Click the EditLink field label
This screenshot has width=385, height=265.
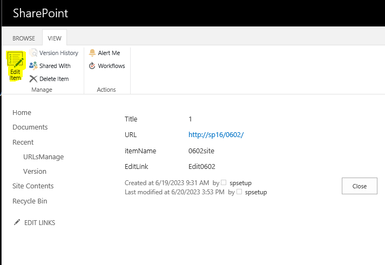136,167
